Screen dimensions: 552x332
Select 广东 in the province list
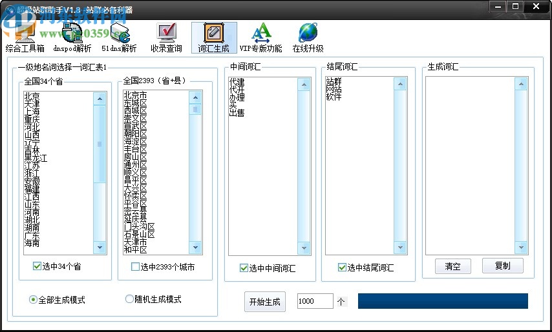coord(32,235)
